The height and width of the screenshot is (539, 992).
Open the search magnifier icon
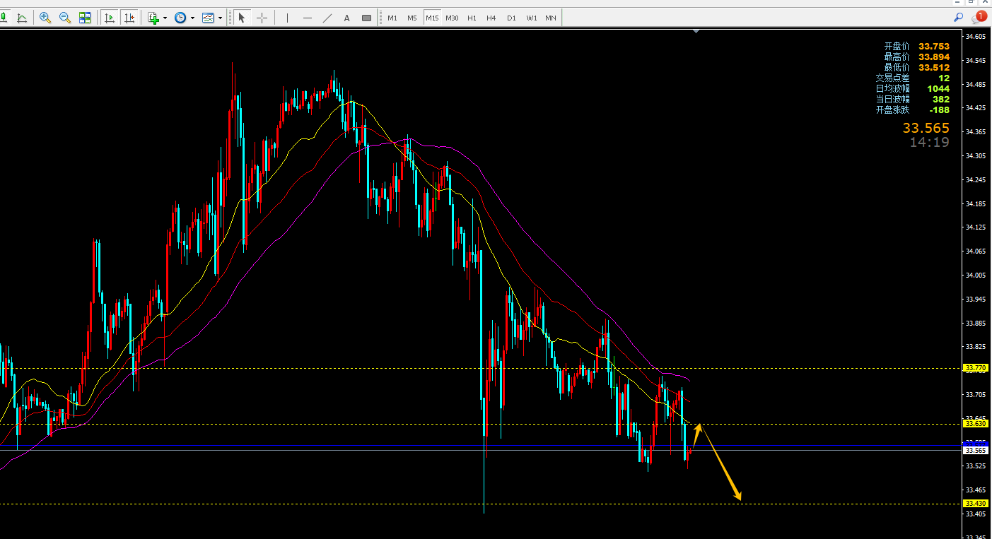[959, 17]
